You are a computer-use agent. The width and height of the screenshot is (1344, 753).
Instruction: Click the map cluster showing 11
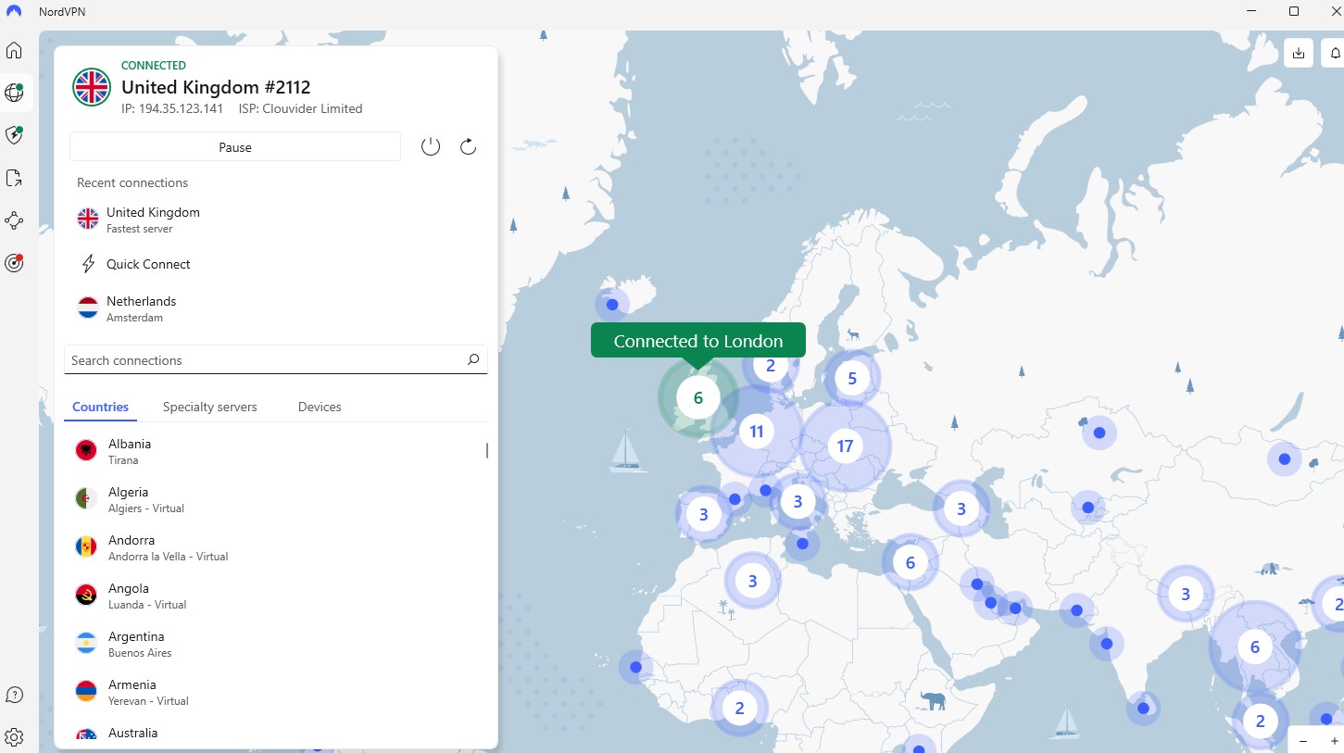click(757, 432)
